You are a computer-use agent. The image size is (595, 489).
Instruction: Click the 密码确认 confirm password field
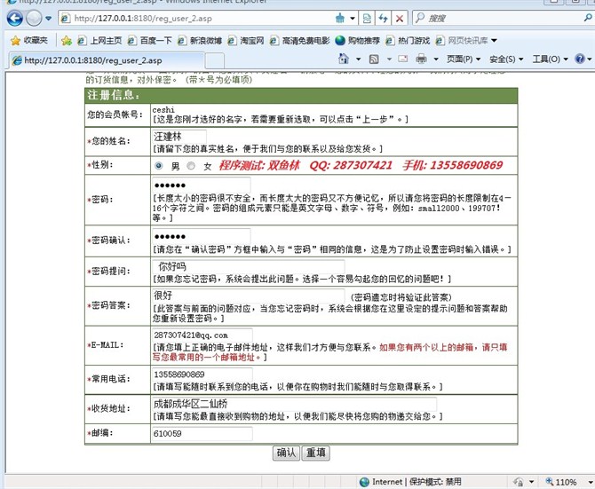tap(201, 236)
